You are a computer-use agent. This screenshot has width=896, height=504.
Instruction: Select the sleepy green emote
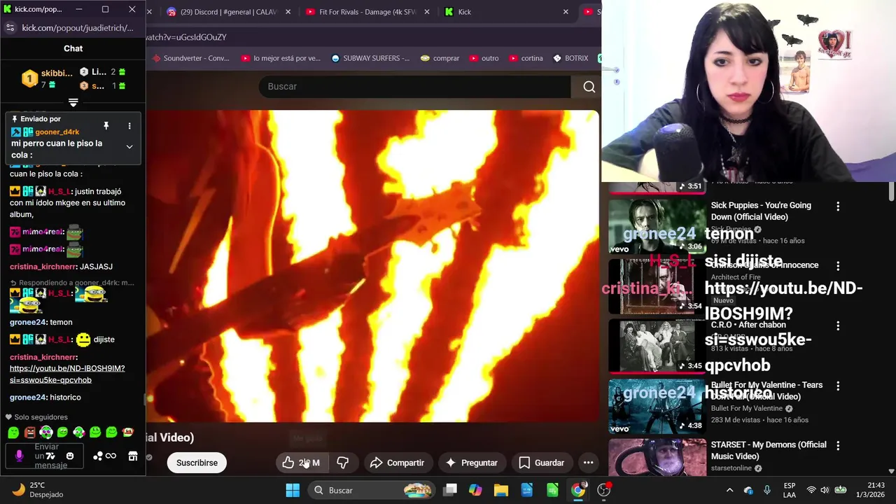point(13,433)
